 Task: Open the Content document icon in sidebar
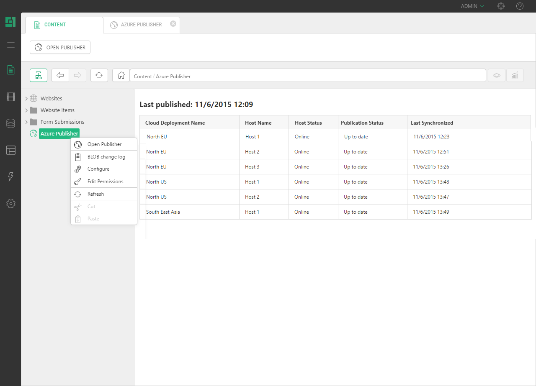[11, 70]
